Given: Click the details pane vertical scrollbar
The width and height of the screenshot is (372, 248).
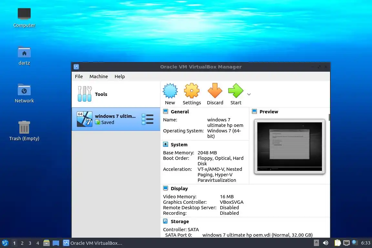Looking at the screenshot, I should (x=329, y=118).
